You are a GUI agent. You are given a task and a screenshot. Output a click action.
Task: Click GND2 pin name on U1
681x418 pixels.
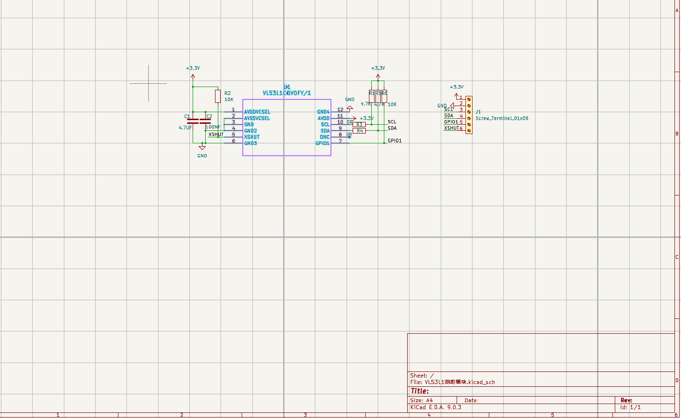click(250, 131)
